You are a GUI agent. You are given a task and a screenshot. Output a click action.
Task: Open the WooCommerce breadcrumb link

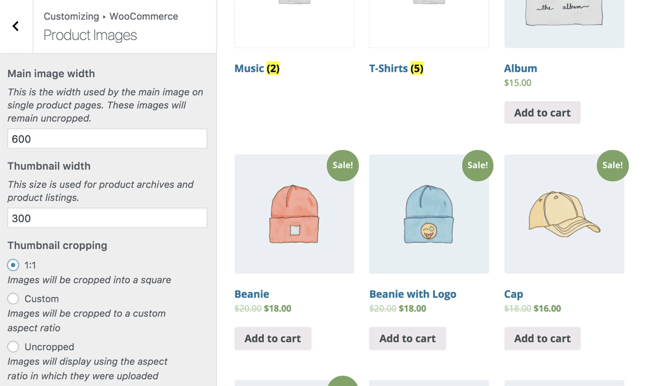(x=143, y=16)
